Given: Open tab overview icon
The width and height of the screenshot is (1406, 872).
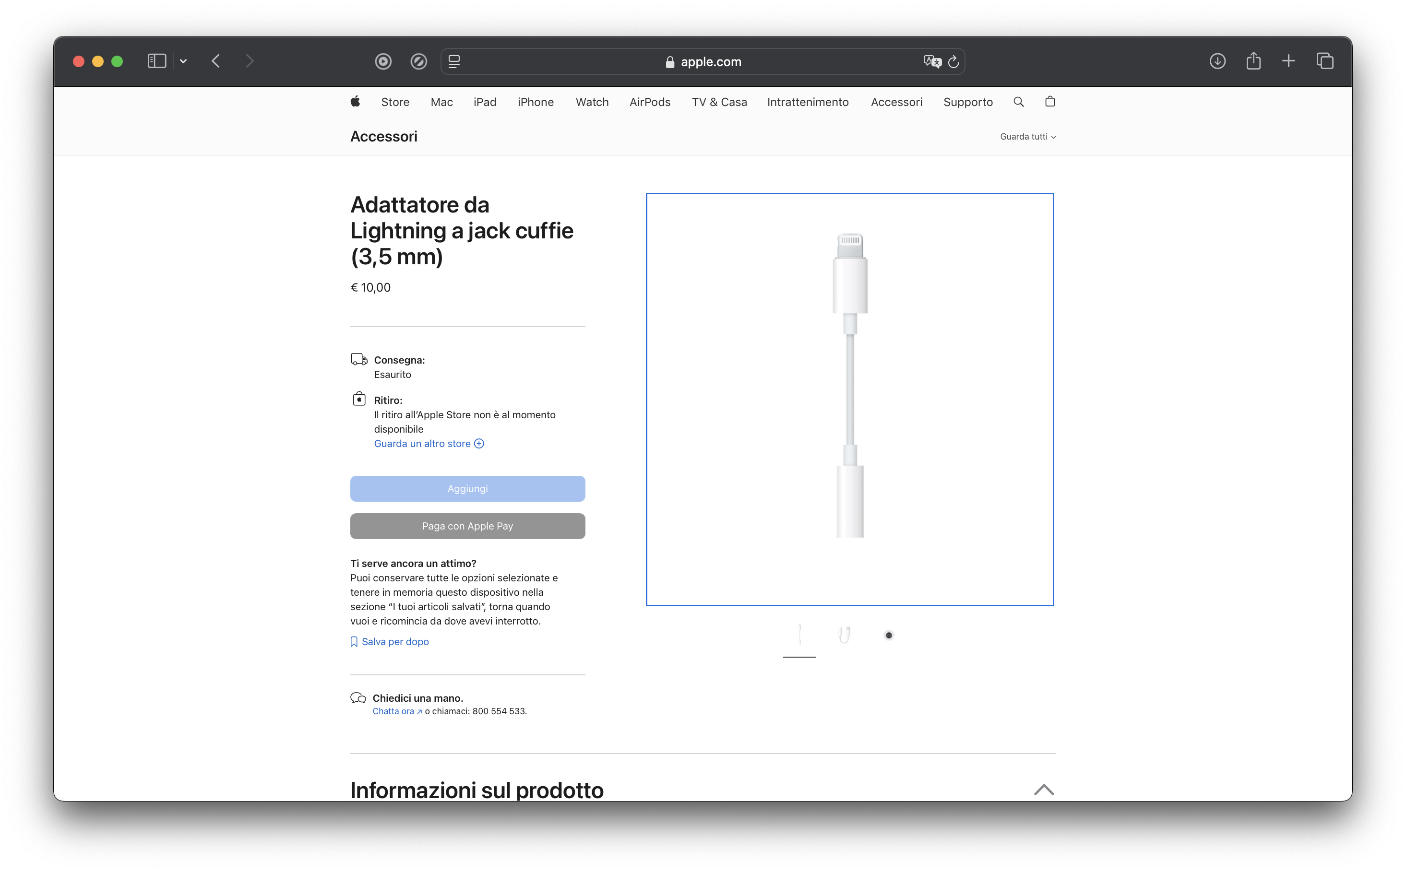Looking at the screenshot, I should pos(1324,61).
